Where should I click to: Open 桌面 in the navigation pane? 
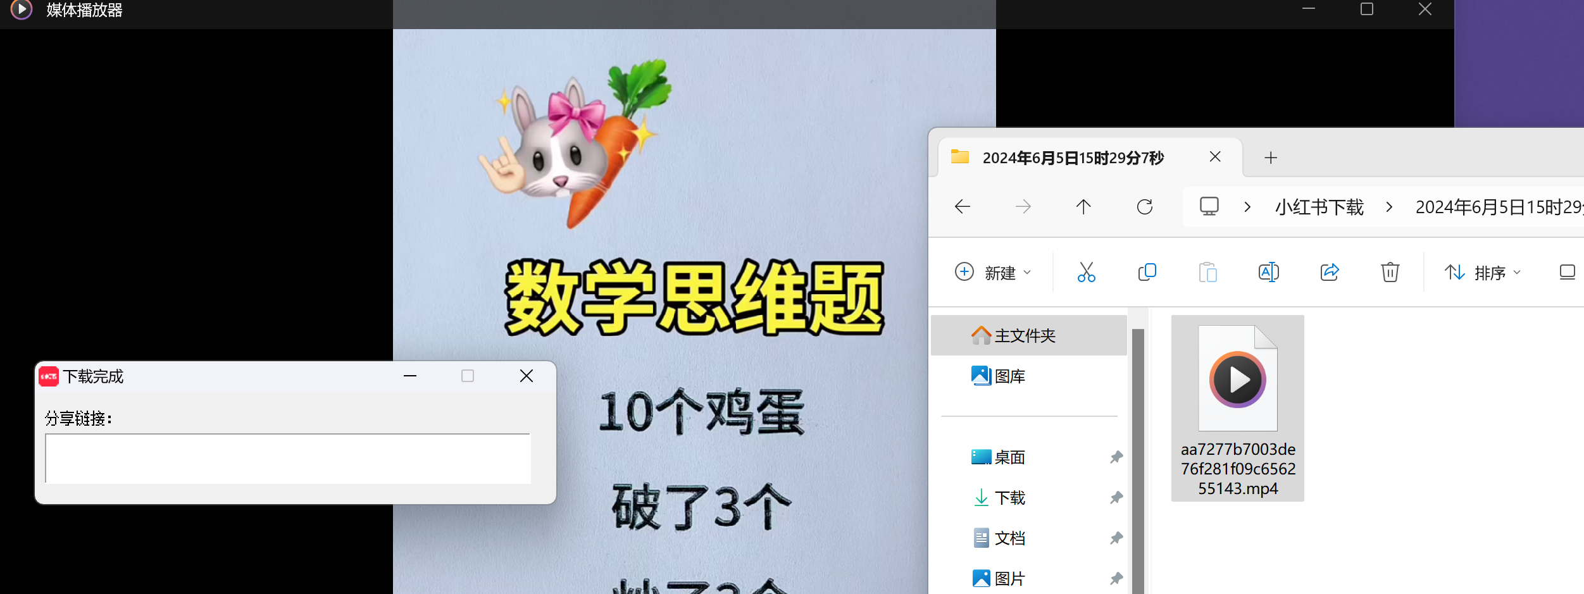(1029, 457)
